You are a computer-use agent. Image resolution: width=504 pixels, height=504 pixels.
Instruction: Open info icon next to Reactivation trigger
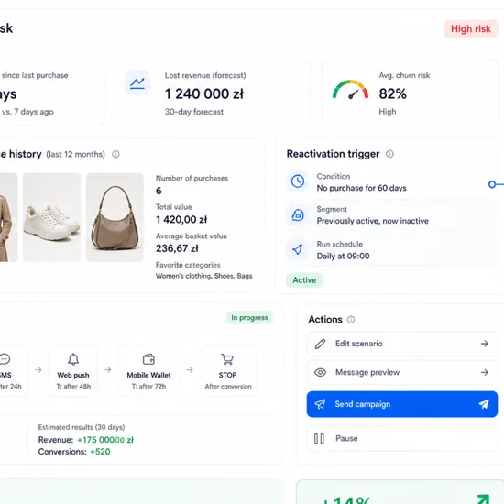point(389,154)
